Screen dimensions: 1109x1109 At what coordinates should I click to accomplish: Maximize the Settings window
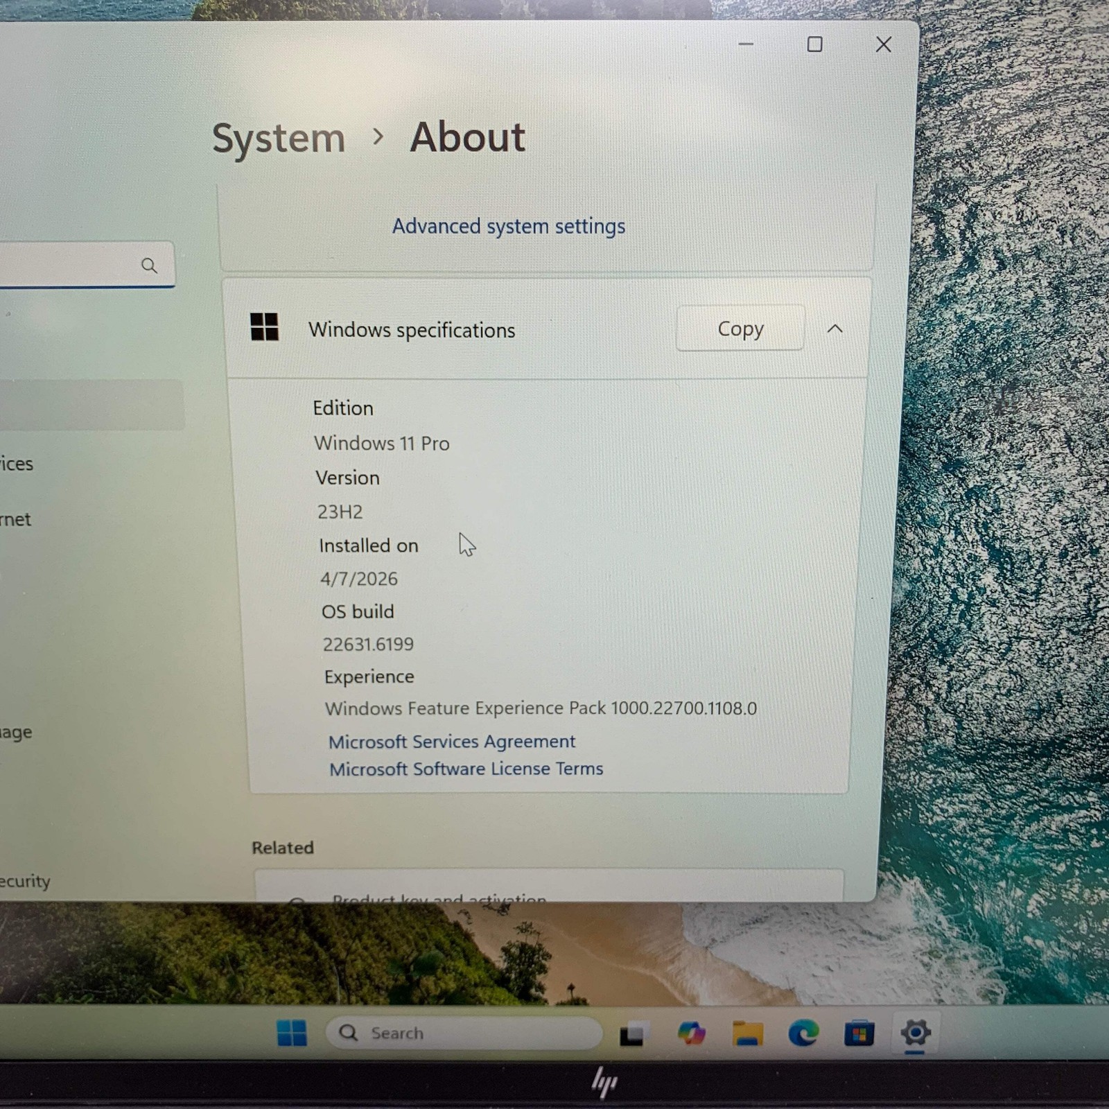[815, 44]
